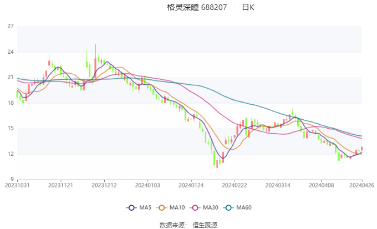Click x-axis date label 20240103
Viewport: 377px width, 229px height.
point(147,185)
